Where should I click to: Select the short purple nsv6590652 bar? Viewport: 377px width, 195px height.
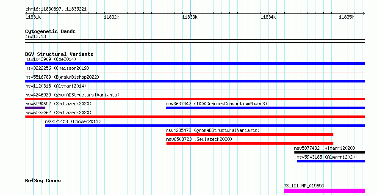pyautogui.click(x=35, y=108)
